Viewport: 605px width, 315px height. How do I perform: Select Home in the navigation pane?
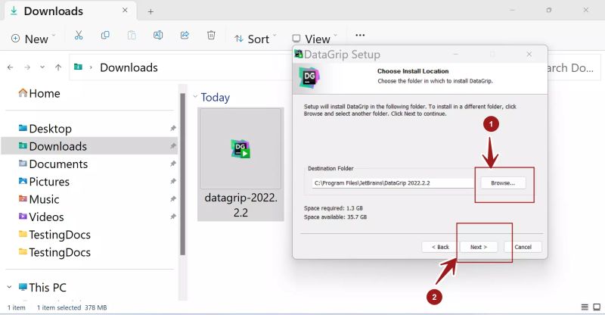[x=39, y=93]
